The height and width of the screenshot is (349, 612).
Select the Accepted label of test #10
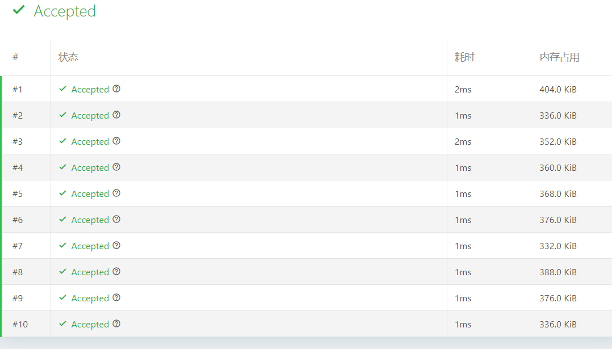(x=90, y=325)
